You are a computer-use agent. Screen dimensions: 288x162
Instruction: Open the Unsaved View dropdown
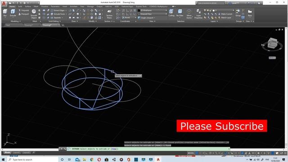[x=153, y=14]
